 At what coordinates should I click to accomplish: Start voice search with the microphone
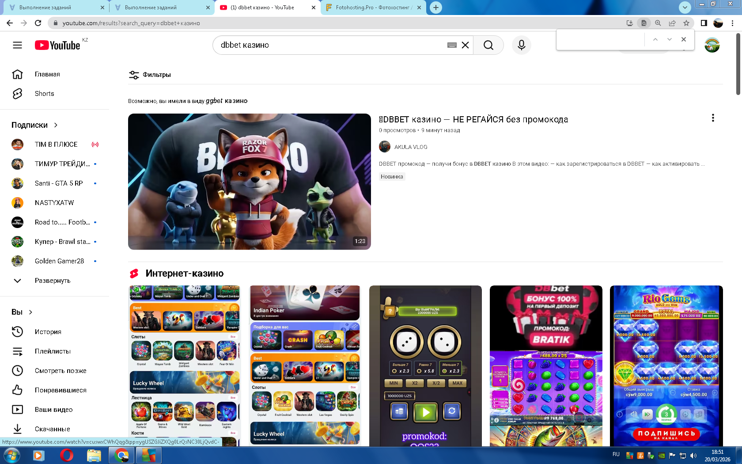tap(522, 45)
